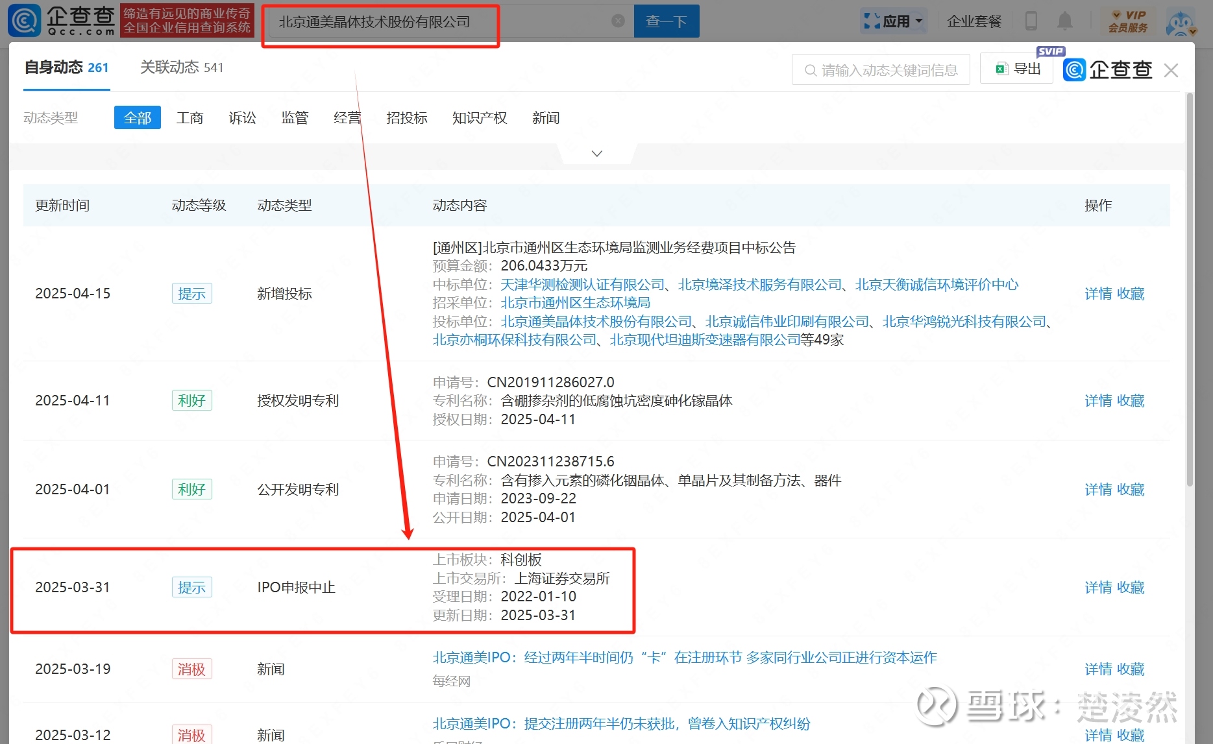Open the user avatar icon
This screenshot has height=744, width=1213.
click(x=1181, y=22)
